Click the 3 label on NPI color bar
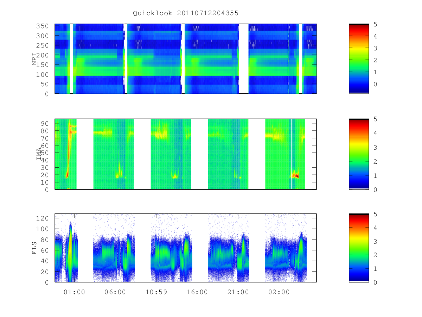422x317 pixels. 375,48
